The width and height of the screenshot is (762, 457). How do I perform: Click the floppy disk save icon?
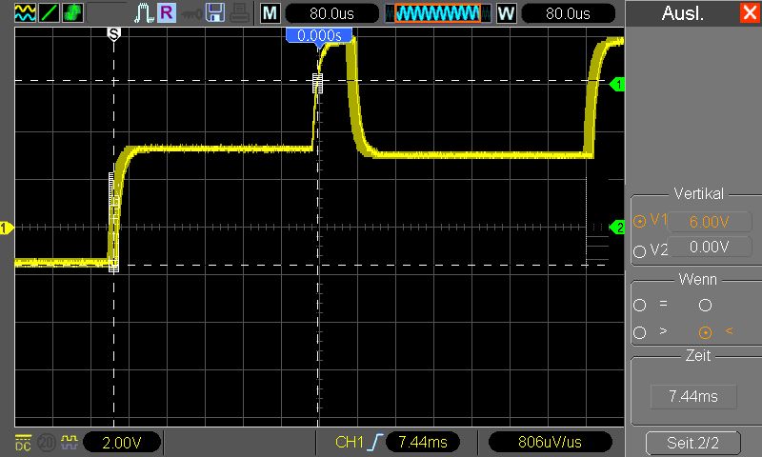point(215,13)
